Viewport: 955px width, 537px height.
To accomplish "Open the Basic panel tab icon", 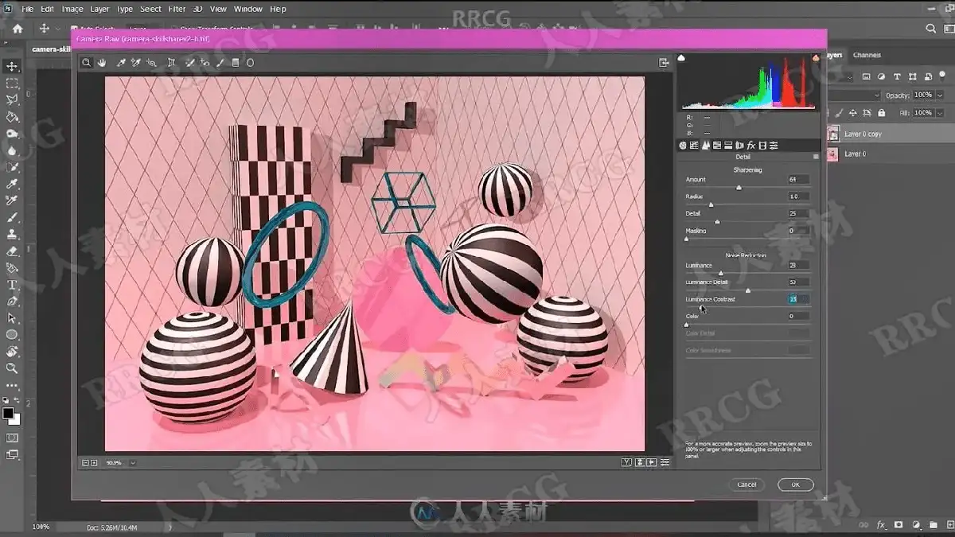I will click(x=683, y=146).
